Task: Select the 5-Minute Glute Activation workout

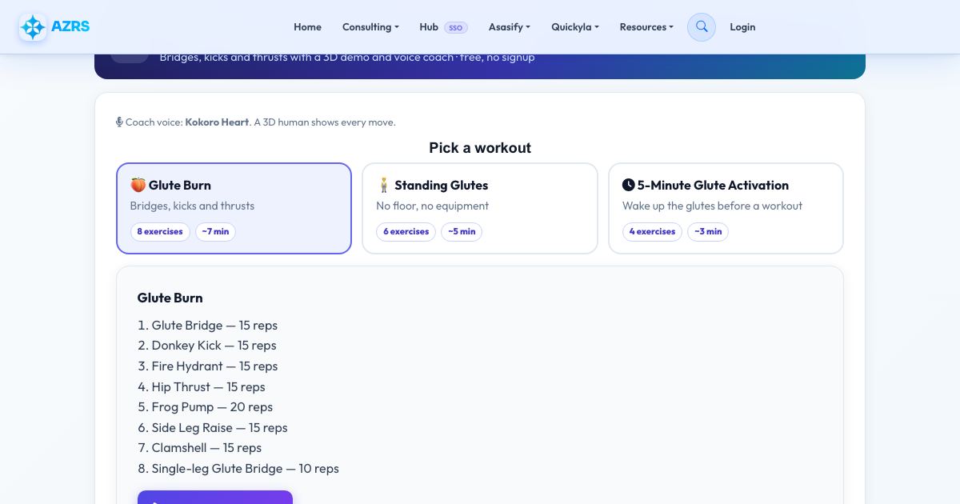Action: (x=726, y=208)
